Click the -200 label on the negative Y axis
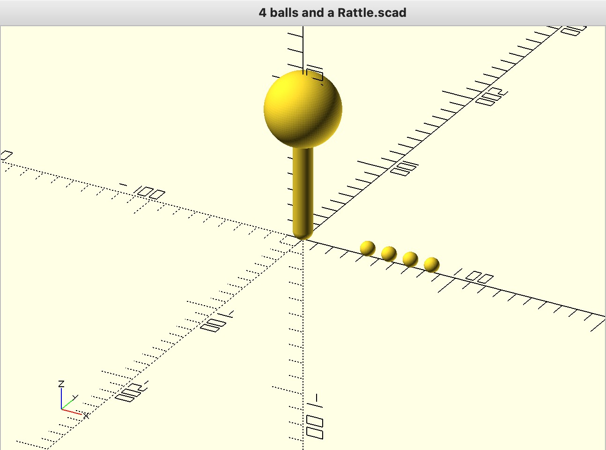Screen dimensions: 606x450 point(132,392)
